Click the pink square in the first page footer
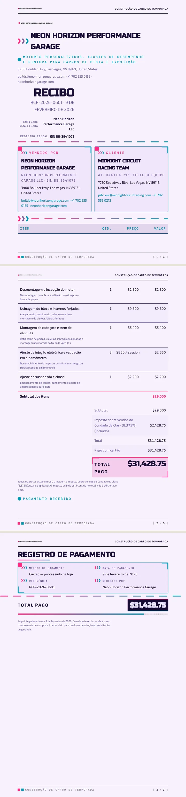The image size is (186, 797). 19,257
